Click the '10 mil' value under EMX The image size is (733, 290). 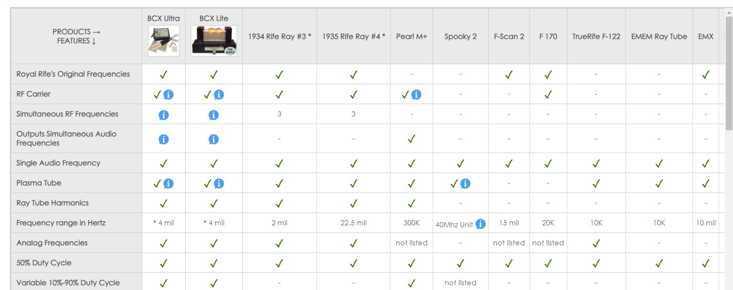[706, 223]
